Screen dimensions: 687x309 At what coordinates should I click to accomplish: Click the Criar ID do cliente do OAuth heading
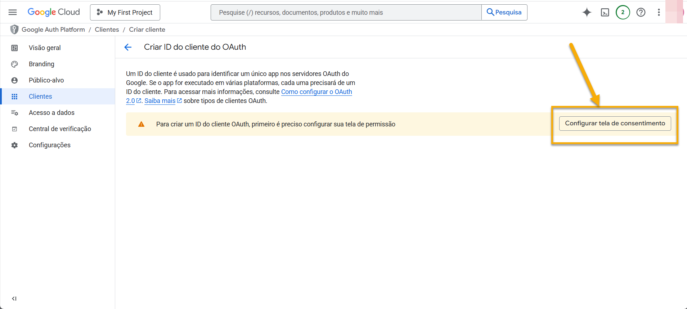195,47
